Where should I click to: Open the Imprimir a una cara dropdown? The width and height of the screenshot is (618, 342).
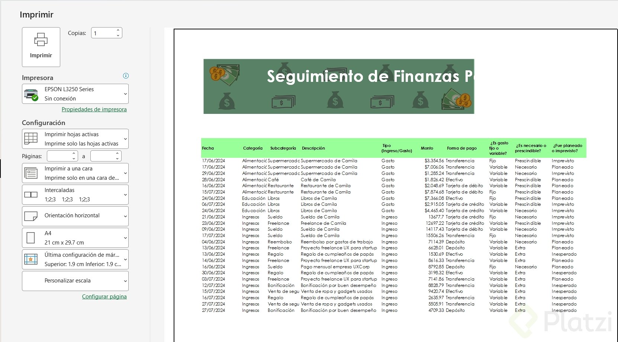point(75,173)
